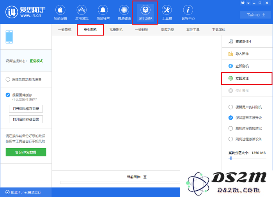Open 教程中心 tutorial center info icon
273x197 pixels.
[188, 10]
